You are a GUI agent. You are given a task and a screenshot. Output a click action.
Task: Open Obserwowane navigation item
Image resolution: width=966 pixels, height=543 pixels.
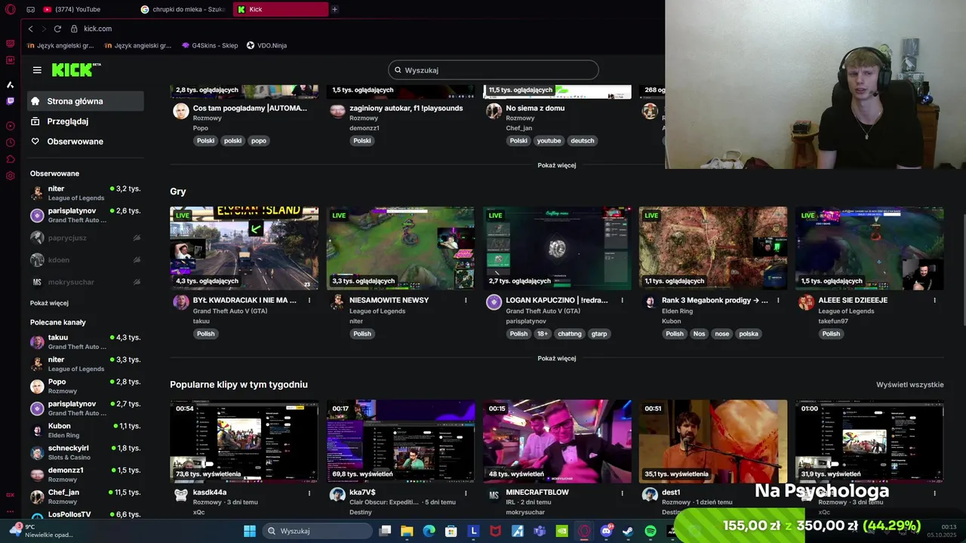(85, 142)
